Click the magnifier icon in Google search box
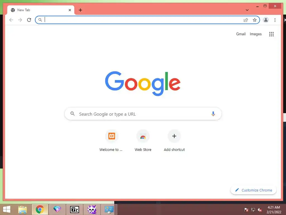 point(72,114)
